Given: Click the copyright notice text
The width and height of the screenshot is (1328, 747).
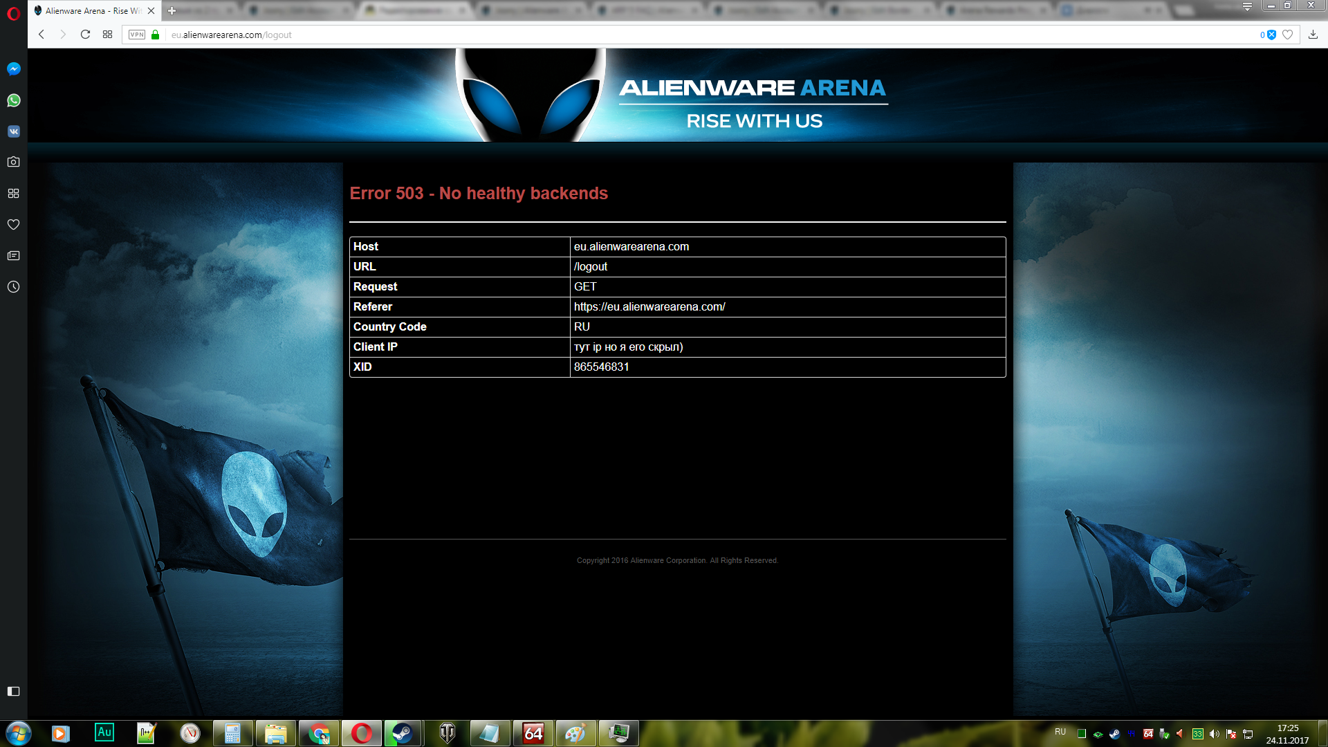Looking at the screenshot, I should [x=678, y=560].
